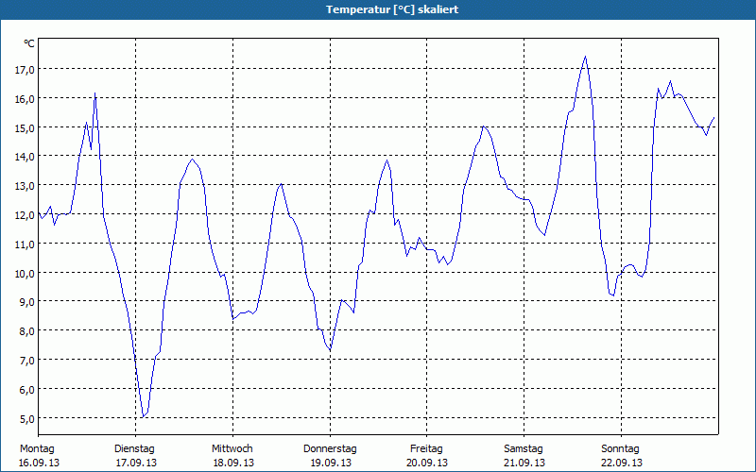Image resolution: width=756 pixels, height=472 pixels.
Task: Select the Donnerstag day label
Action: (x=330, y=448)
